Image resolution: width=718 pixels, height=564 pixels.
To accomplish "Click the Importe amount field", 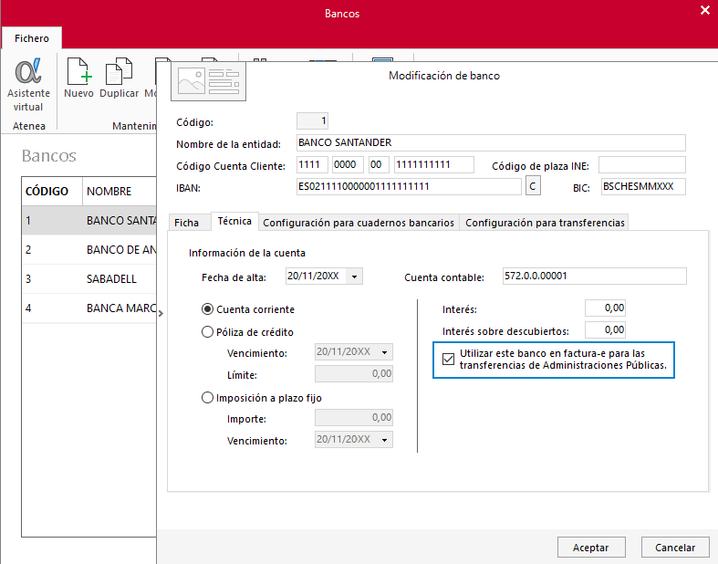I will coord(353,417).
